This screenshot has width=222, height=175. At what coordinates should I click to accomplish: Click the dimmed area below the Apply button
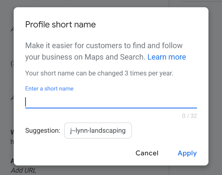pos(187,170)
